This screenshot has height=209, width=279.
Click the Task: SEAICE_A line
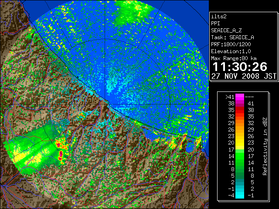pyautogui.click(x=232, y=37)
